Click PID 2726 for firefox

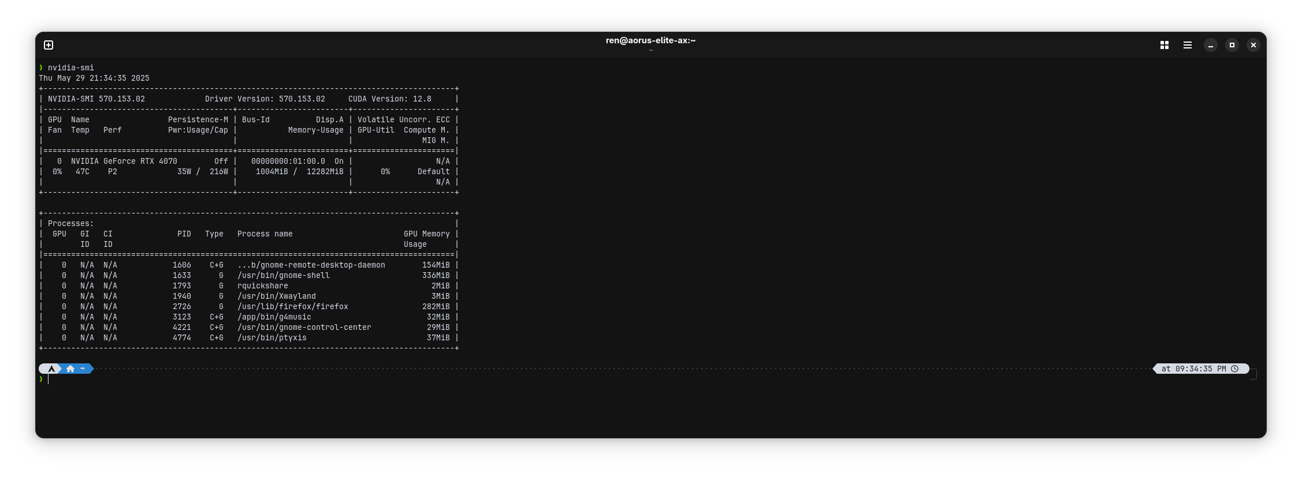(x=182, y=306)
